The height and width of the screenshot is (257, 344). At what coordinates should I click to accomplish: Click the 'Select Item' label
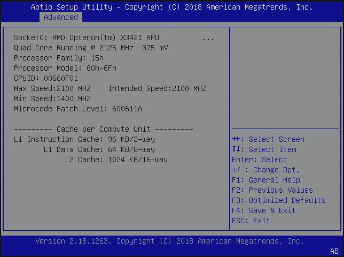(272, 149)
